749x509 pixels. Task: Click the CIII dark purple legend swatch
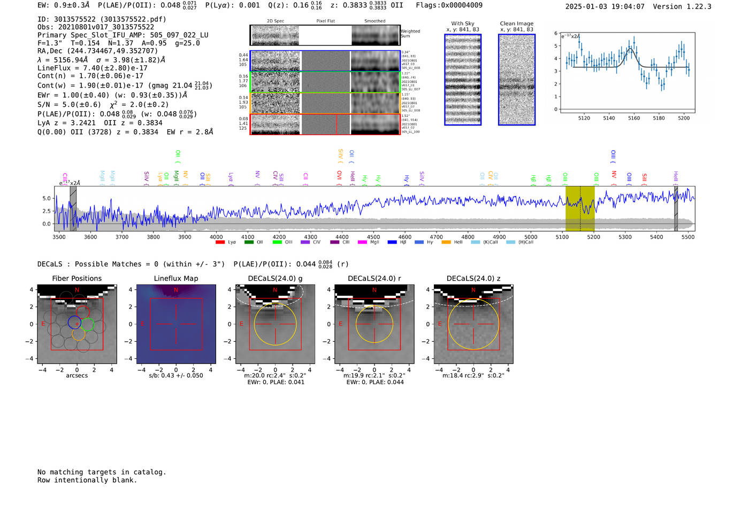pos(335,242)
